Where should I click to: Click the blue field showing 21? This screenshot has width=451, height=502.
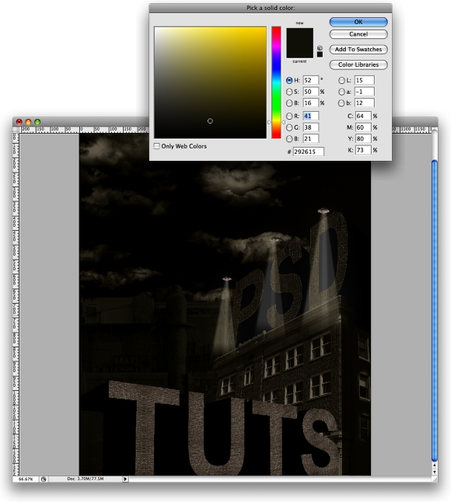click(x=311, y=138)
